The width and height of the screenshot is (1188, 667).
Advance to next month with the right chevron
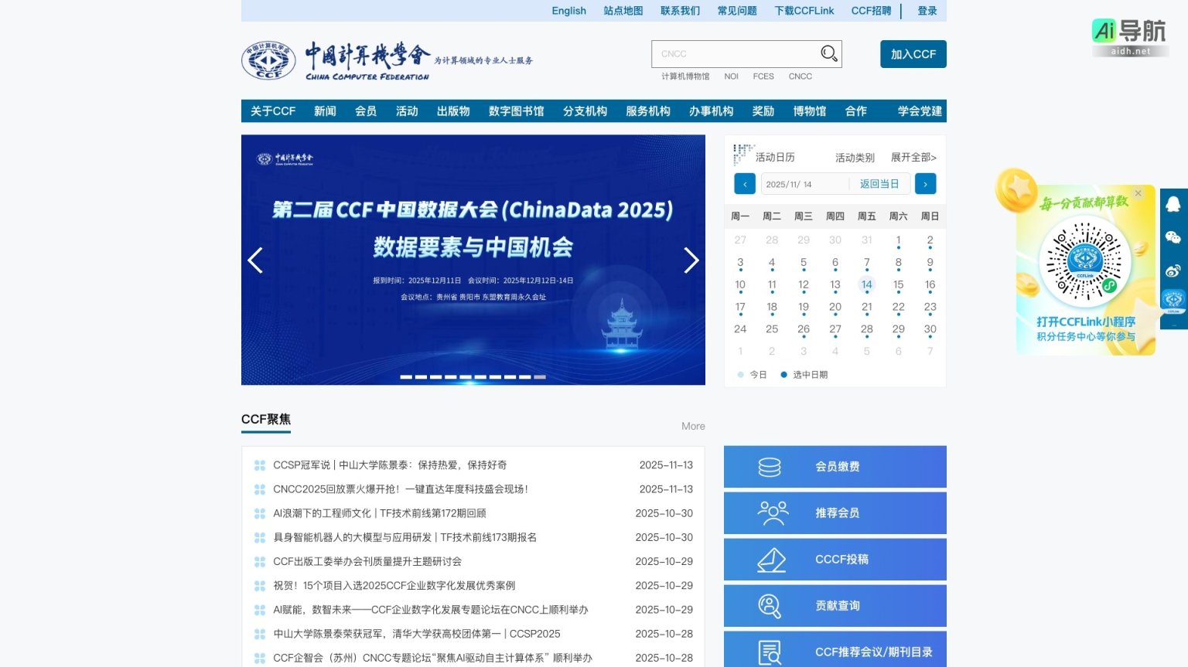[925, 183]
